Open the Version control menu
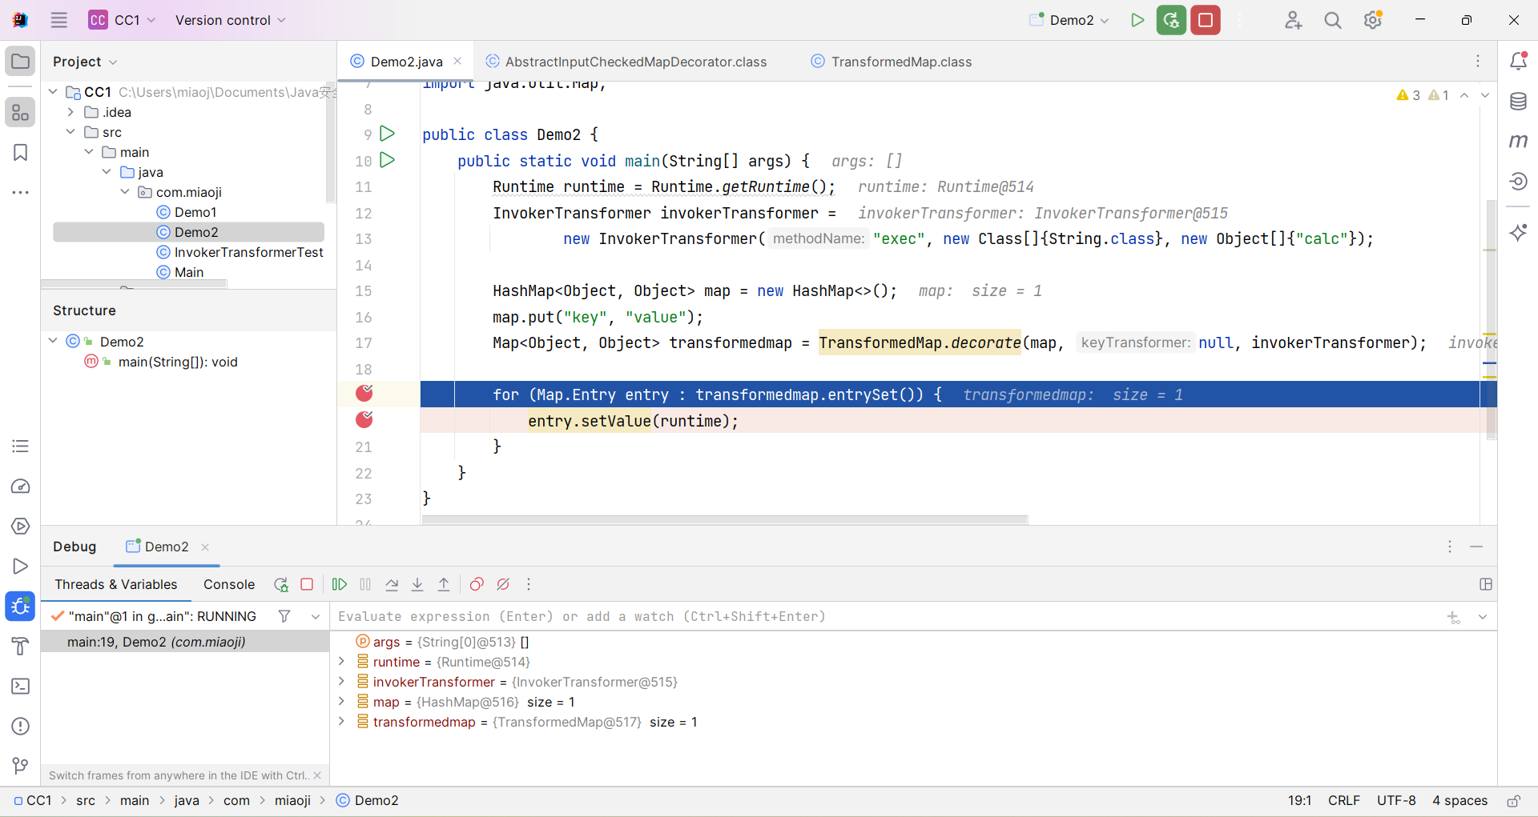The height and width of the screenshot is (817, 1538). pyautogui.click(x=230, y=20)
